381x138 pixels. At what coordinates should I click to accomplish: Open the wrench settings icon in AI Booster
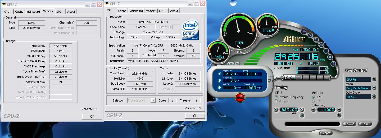tap(310, 35)
